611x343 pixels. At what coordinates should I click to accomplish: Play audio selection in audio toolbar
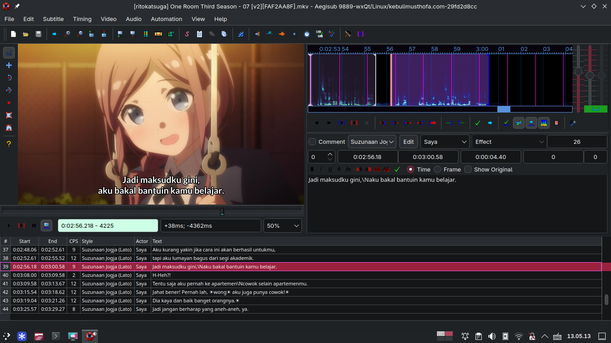point(354,122)
